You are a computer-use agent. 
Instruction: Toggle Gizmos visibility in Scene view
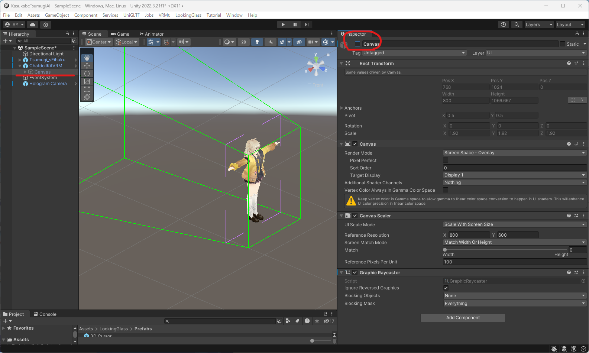(x=326, y=42)
